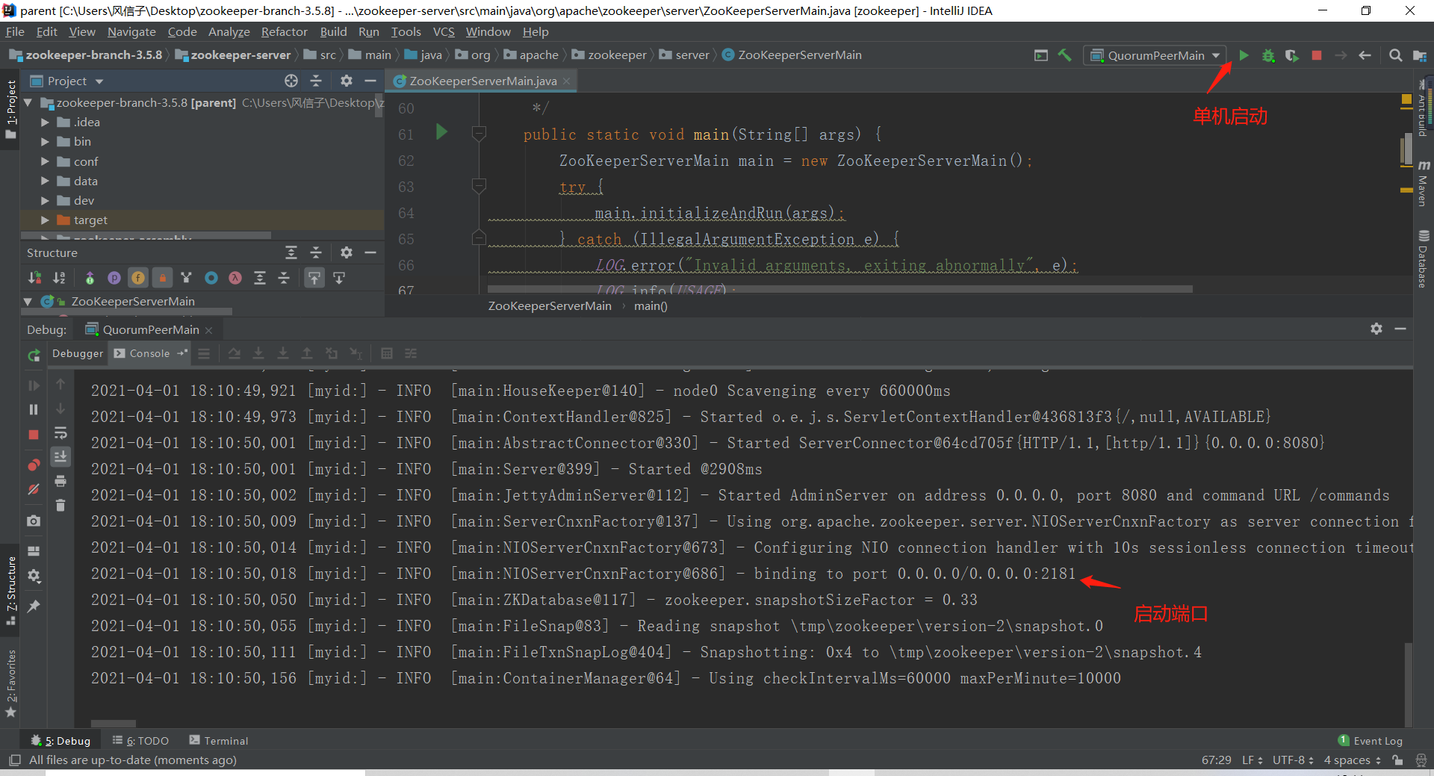This screenshot has width=1434, height=776.
Task: Open Debug panel settings gear at right
Action: pyautogui.click(x=1376, y=329)
